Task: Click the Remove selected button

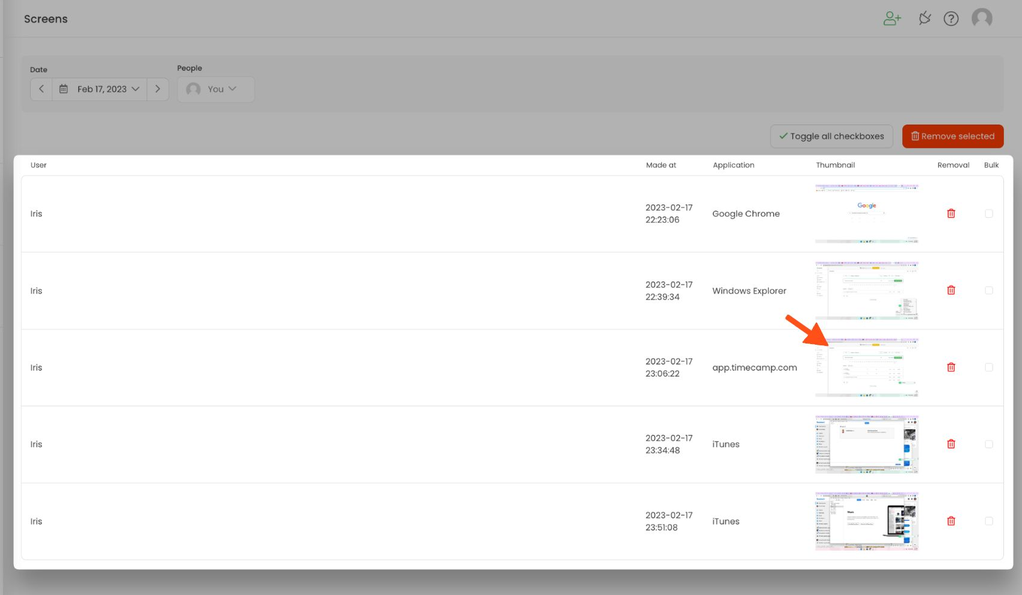Action: point(953,136)
